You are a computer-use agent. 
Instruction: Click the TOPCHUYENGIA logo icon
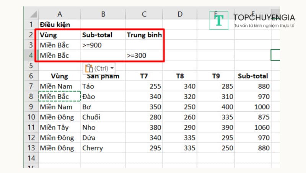point(219,20)
